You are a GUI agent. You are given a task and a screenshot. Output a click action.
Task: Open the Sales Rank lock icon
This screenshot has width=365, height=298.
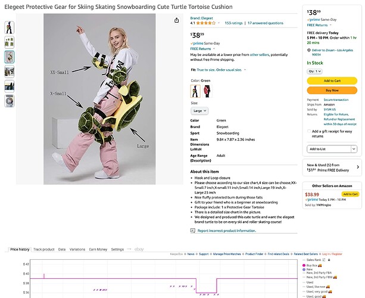pyautogui.click(x=329, y=260)
